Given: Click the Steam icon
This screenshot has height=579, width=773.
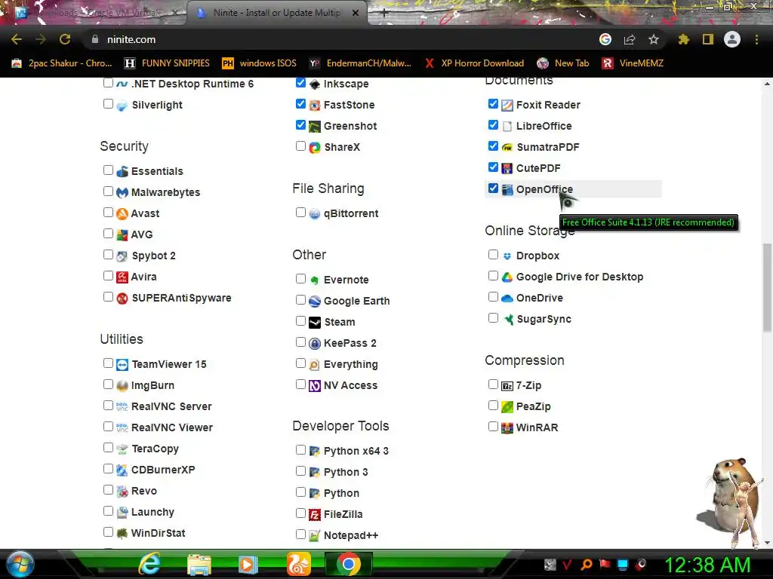Looking at the screenshot, I should click(x=315, y=323).
